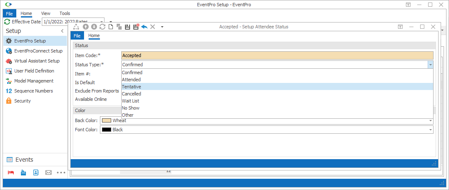Open the Effective Date combo box

coord(73,21)
